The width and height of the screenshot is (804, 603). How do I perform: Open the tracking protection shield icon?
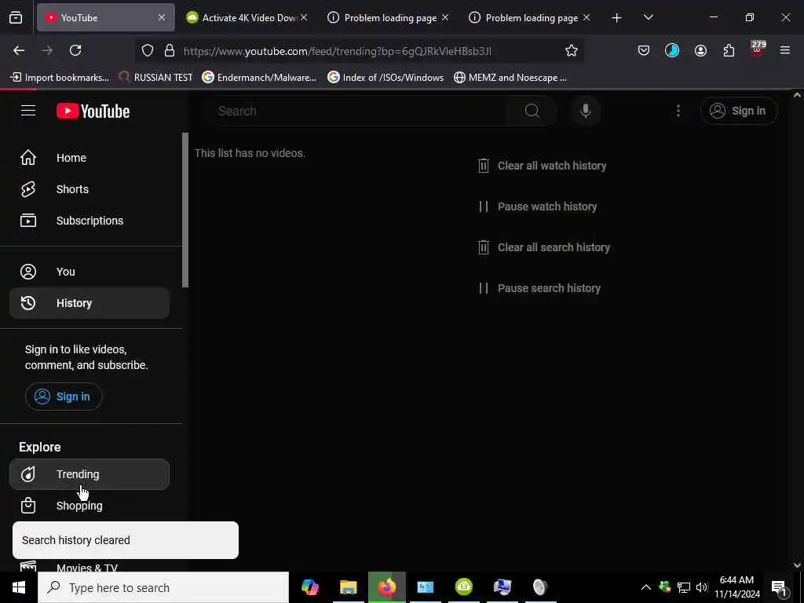[148, 50]
